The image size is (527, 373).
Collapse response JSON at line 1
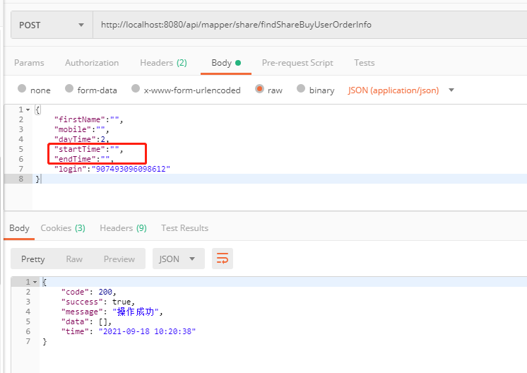click(x=35, y=283)
